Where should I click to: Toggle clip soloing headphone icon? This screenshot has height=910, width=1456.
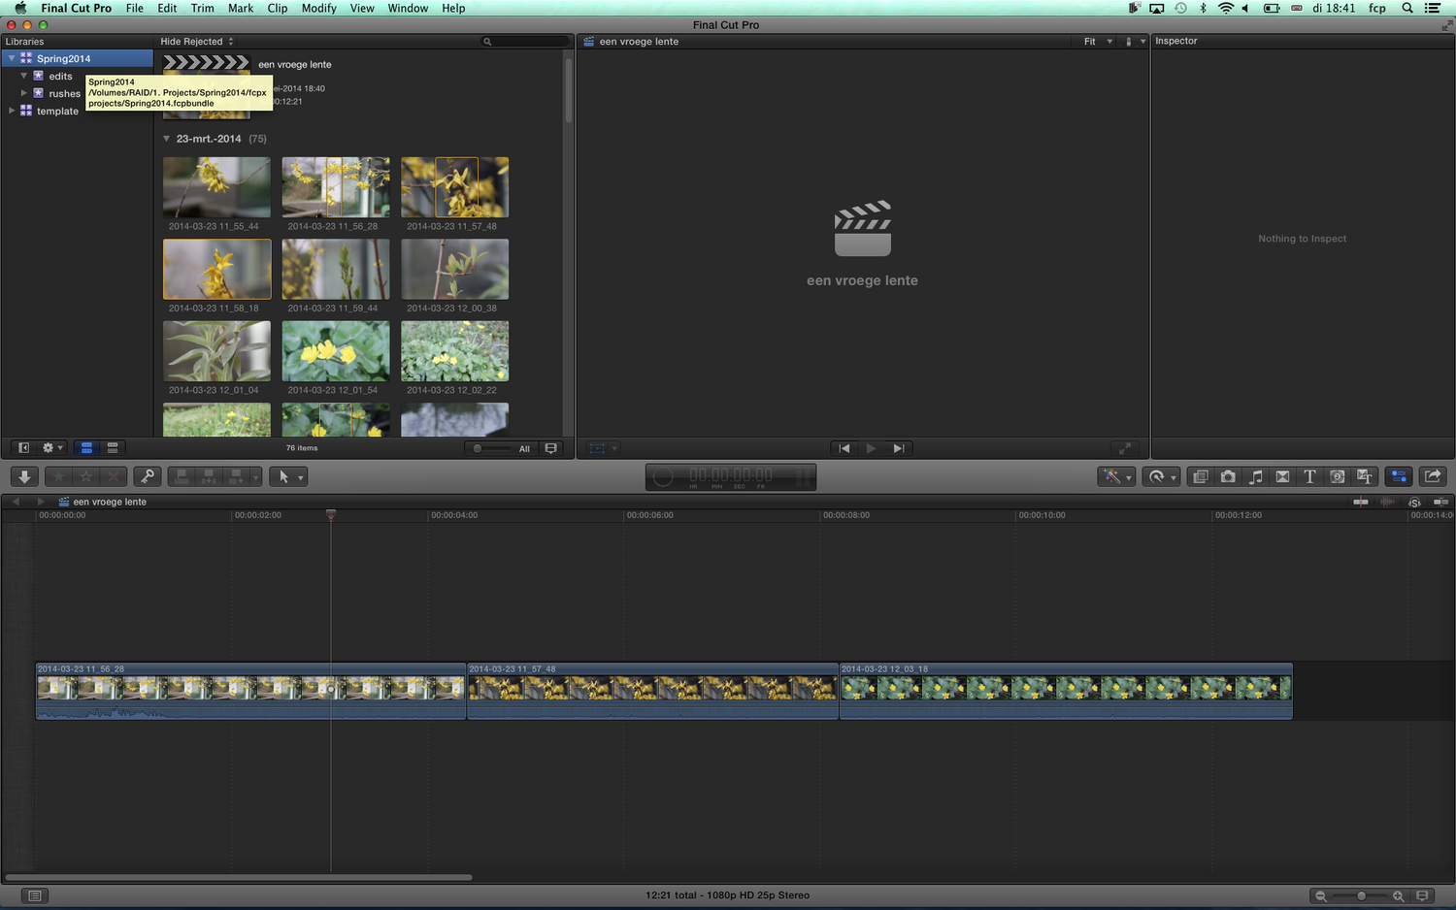[x=1414, y=502]
